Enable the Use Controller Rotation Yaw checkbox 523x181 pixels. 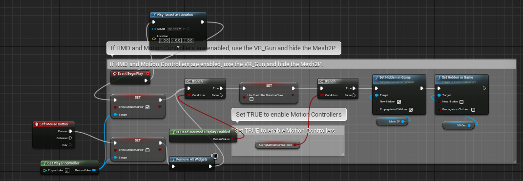[x=251, y=99]
